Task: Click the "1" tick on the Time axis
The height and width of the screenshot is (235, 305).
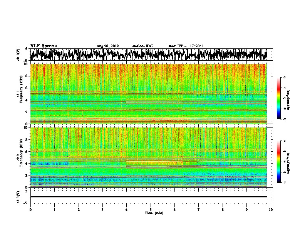Action: (54, 210)
